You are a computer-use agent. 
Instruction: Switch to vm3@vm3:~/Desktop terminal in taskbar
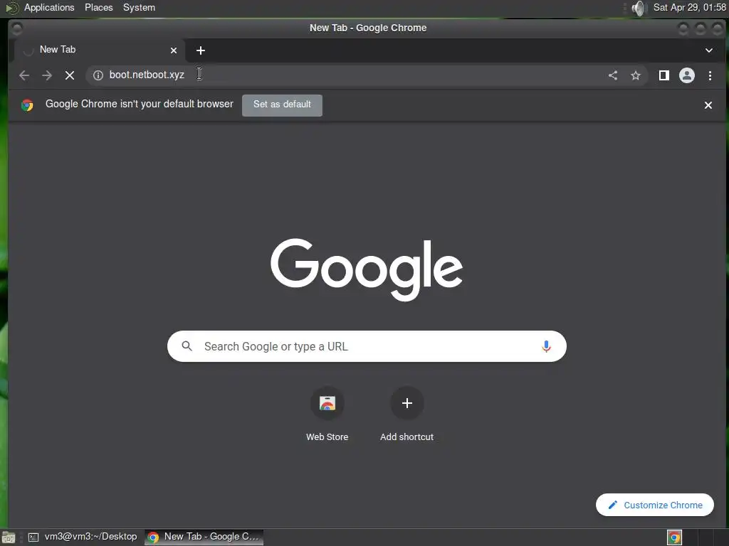[x=83, y=537]
